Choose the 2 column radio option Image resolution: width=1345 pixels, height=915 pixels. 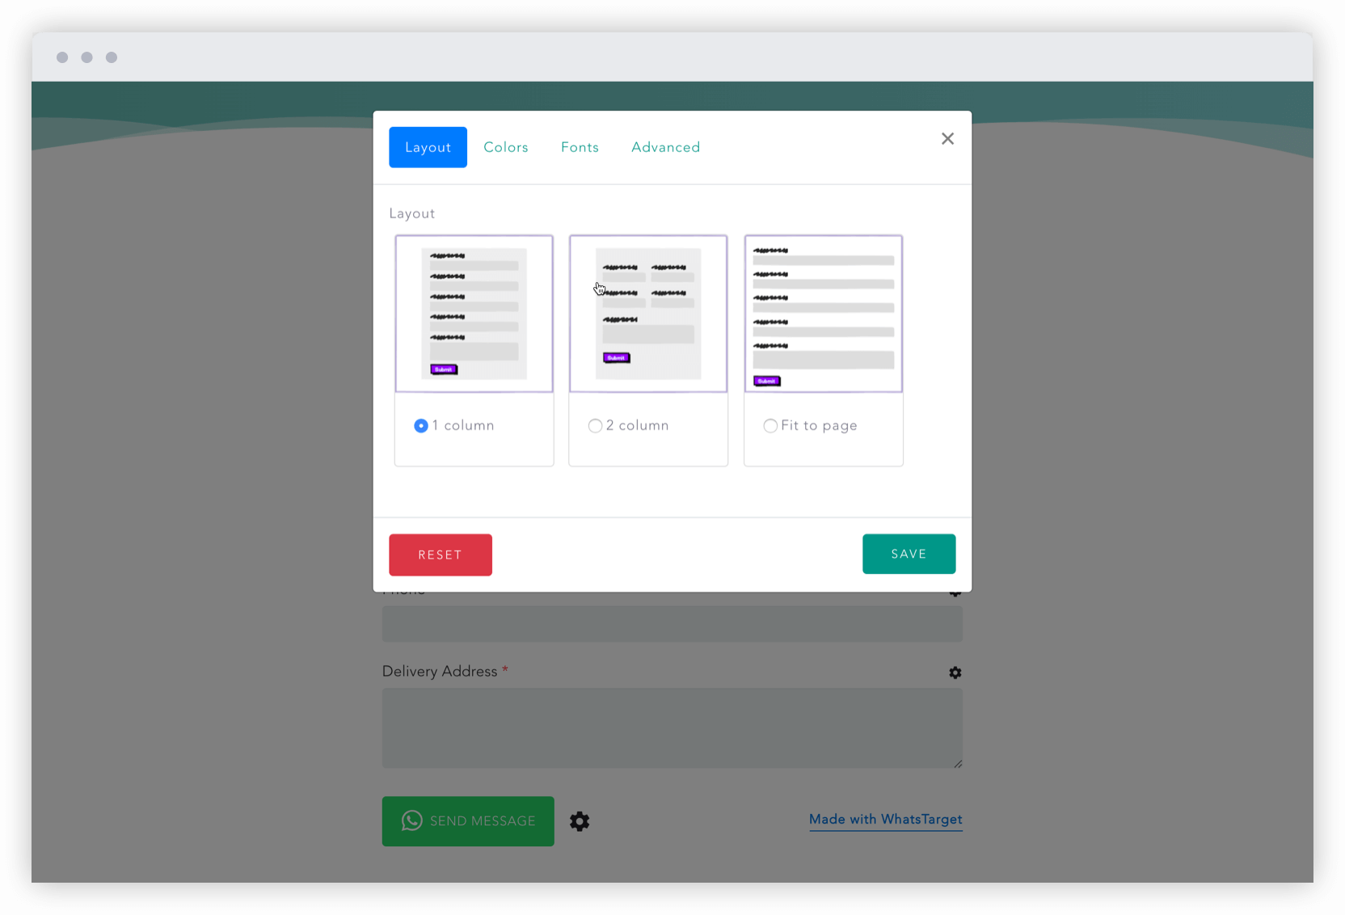595,426
